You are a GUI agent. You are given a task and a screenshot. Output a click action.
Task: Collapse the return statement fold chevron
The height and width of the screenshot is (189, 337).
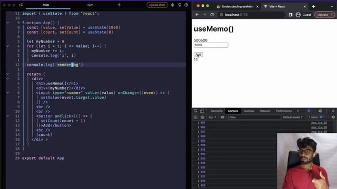click(x=7, y=74)
